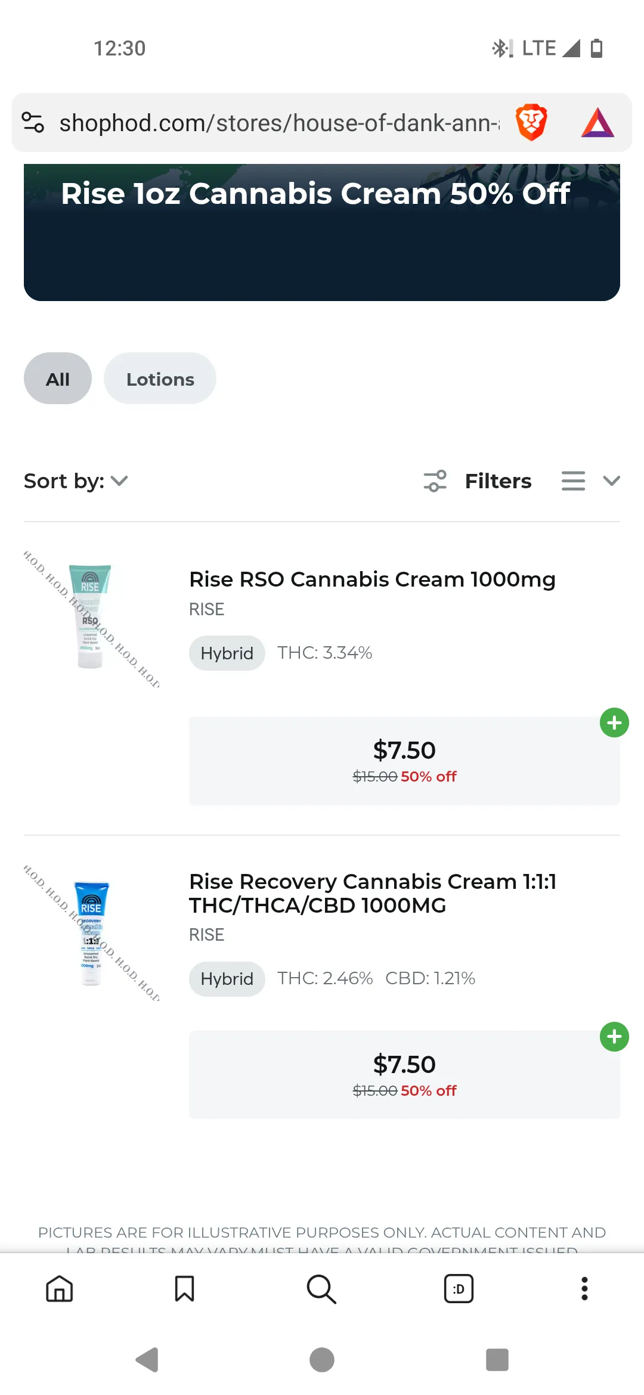
Task: Open Rise RSO Cannabis Cream 1000mg product
Action: pos(372,579)
